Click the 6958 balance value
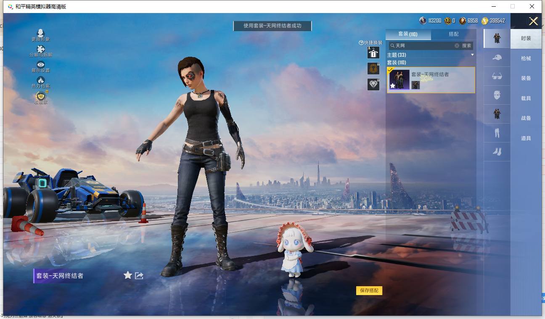The height and width of the screenshot is (319, 545). (473, 21)
